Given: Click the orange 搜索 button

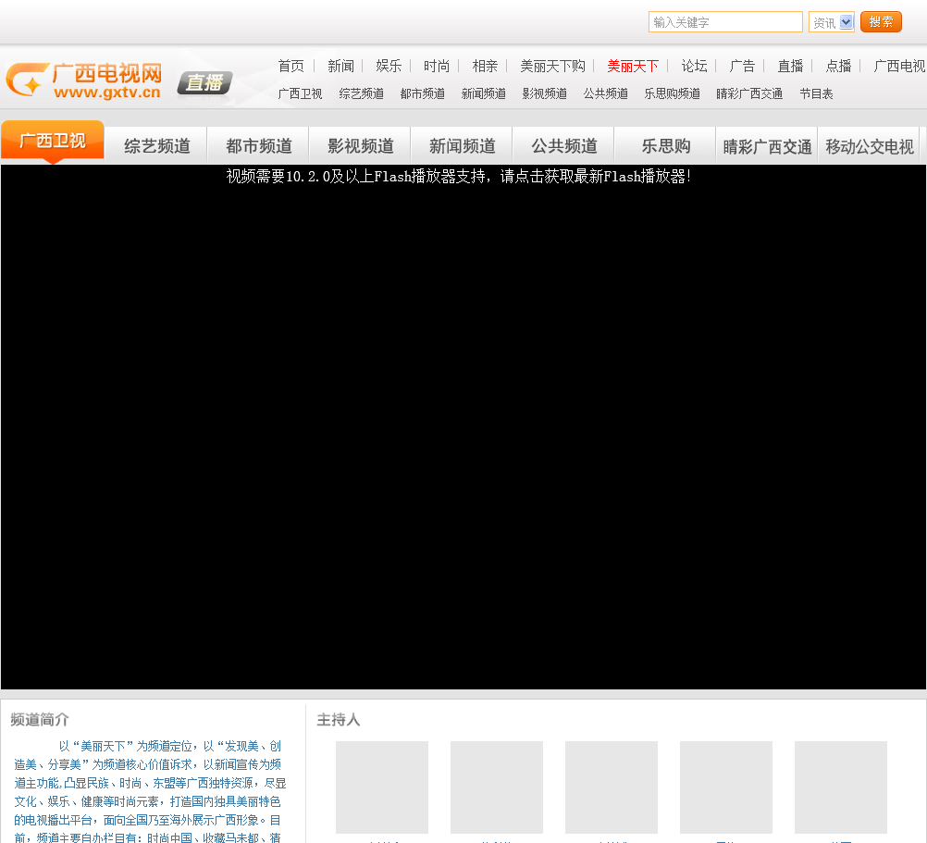Looking at the screenshot, I should click(881, 22).
